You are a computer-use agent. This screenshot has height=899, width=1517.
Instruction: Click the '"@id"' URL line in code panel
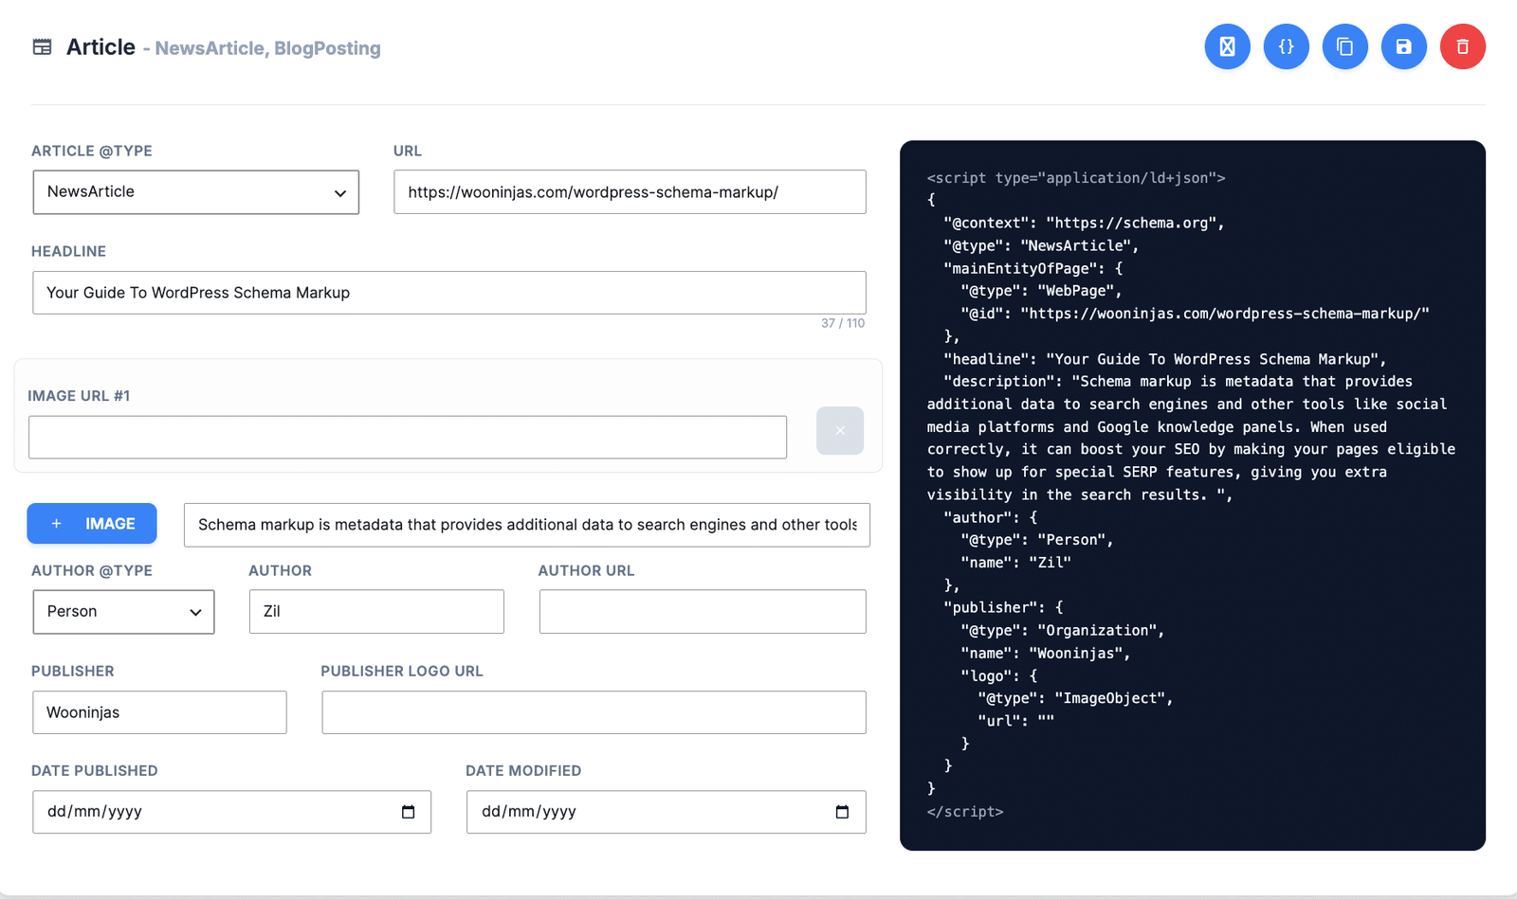pos(1195,314)
